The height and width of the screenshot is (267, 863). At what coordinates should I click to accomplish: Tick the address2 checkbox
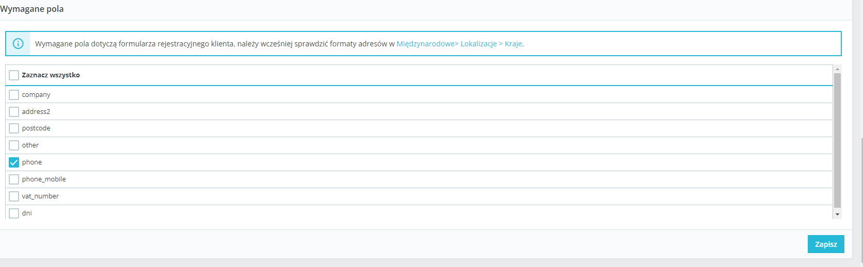tap(14, 112)
